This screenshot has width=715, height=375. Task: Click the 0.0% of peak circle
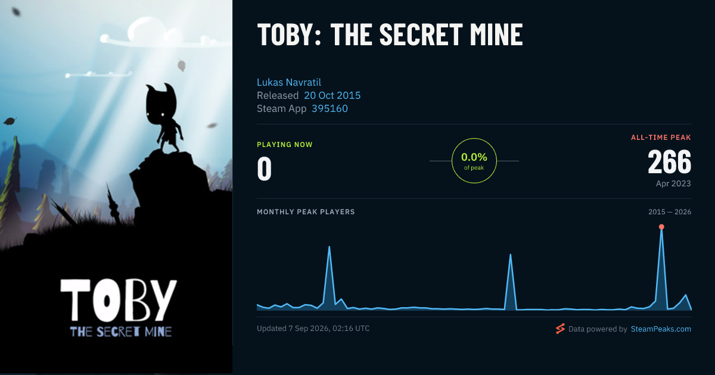pos(474,161)
